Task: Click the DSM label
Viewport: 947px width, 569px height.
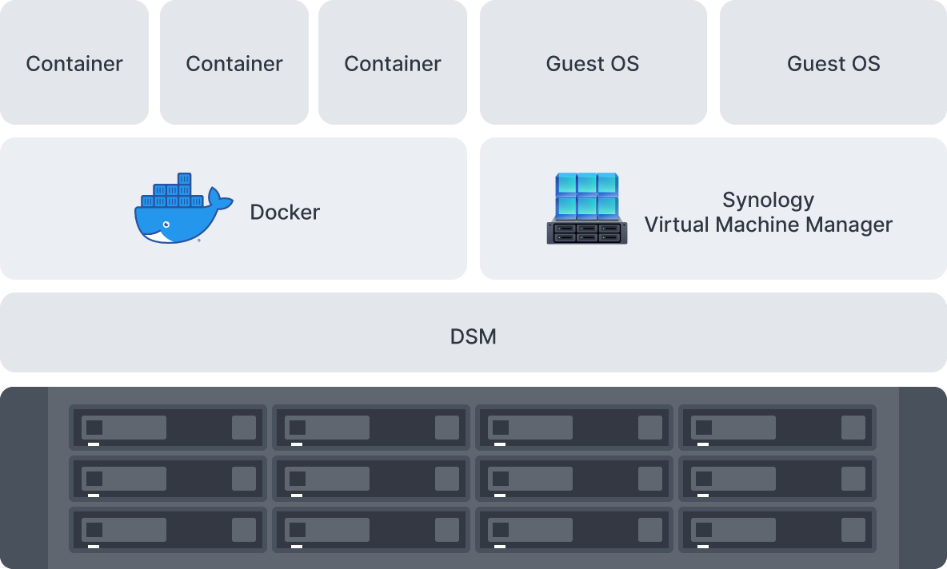Action: pos(473,336)
